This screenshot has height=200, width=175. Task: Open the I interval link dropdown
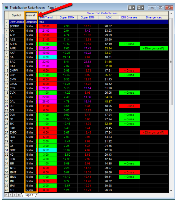[x=140, y=8]
